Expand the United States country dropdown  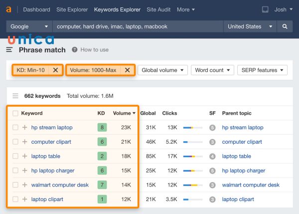[250, 26]
